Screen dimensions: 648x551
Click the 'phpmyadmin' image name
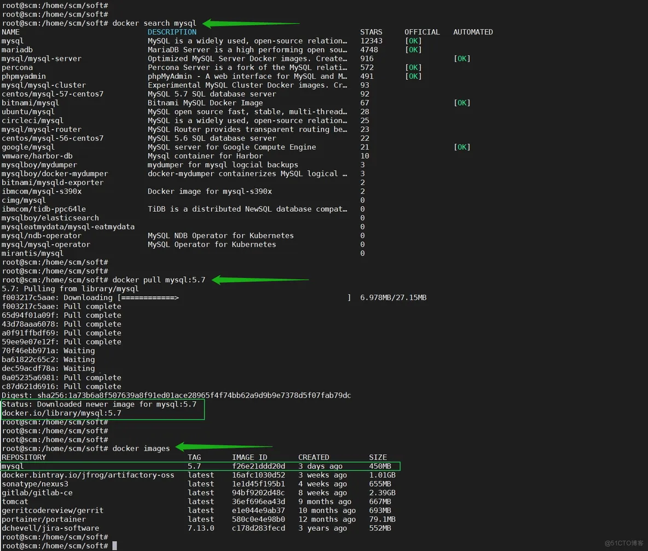tap(24, 77)
